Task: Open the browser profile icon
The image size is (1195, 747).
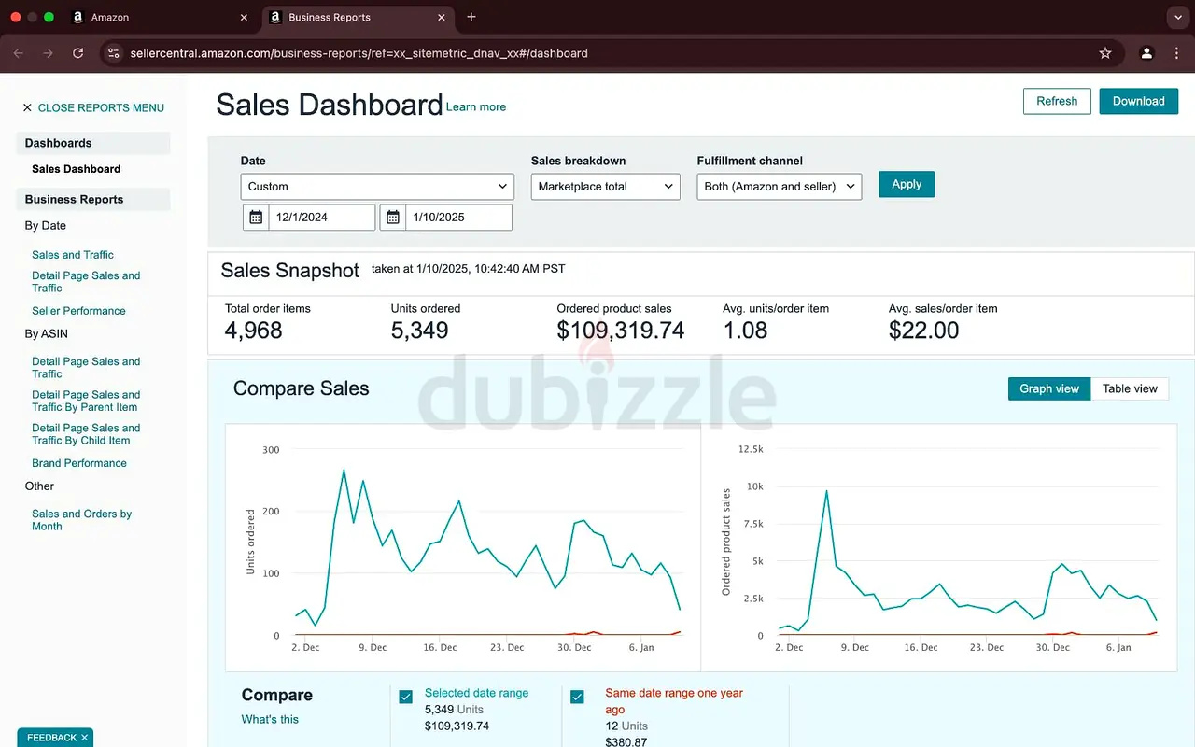Action: click(x=1147, y=53)
